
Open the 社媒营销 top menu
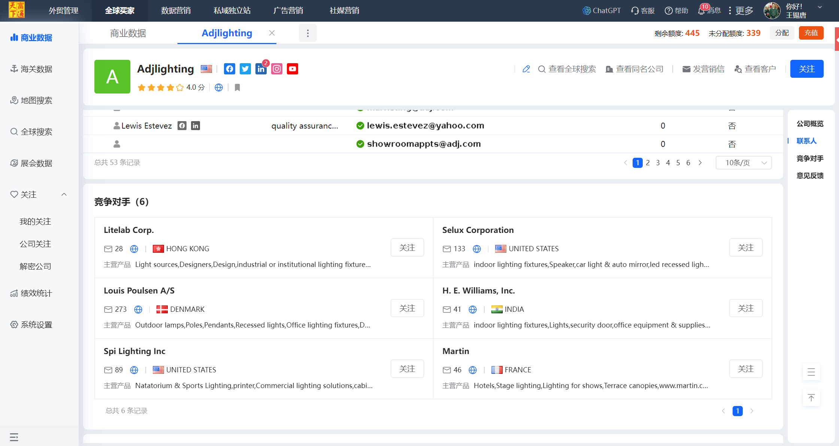345,10
